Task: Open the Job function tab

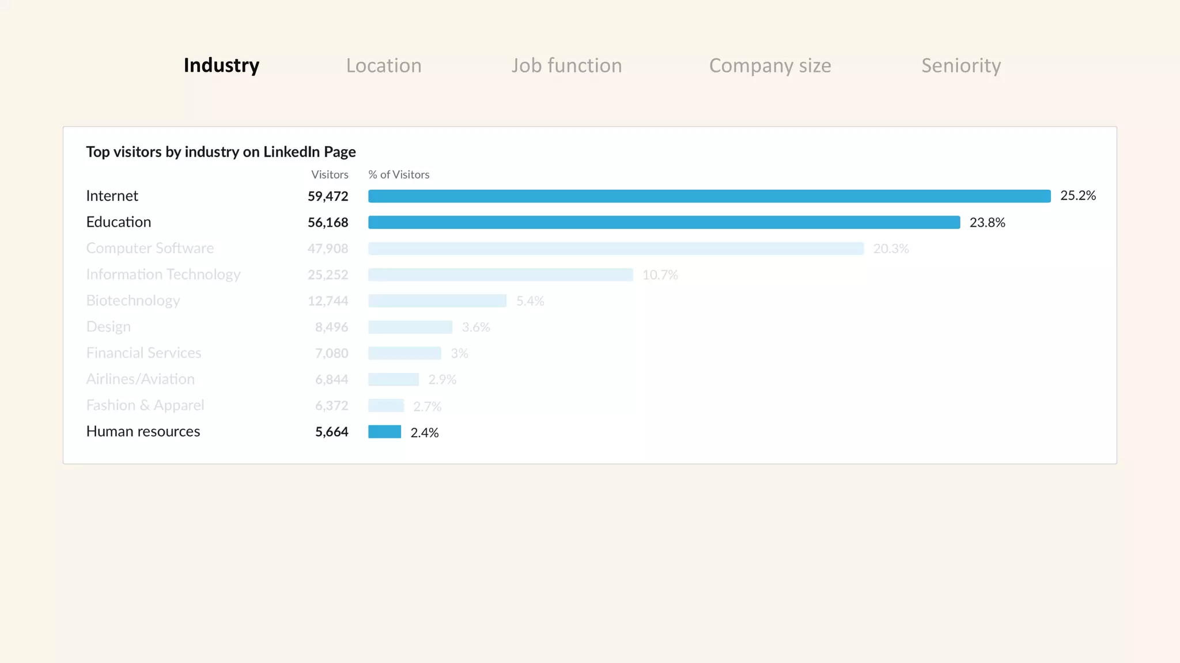Action: [x=566, y=66]
